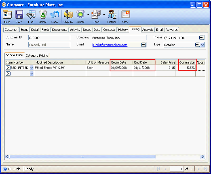Screen dimensions: 211x174
Task: Go to the first record navigation arrow
Action: coord(158,169)
